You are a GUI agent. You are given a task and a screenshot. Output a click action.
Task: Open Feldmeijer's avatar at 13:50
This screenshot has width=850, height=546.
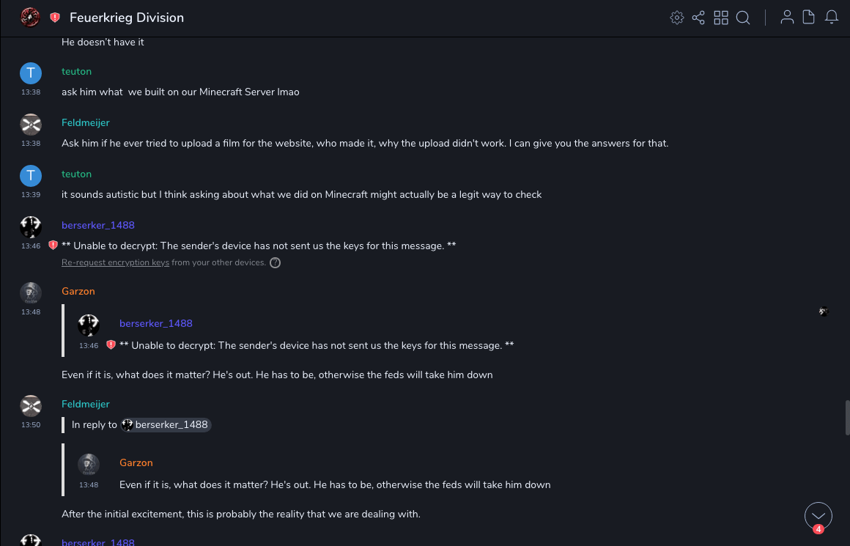(x=30, y=405)
